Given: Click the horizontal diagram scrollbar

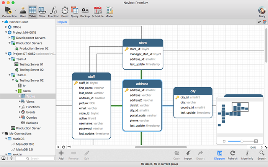Looking at the screenshot, I should [x=161, y=147].
